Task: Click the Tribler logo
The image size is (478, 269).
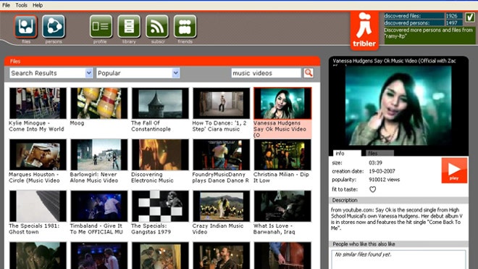Action: tap(364, 30)
